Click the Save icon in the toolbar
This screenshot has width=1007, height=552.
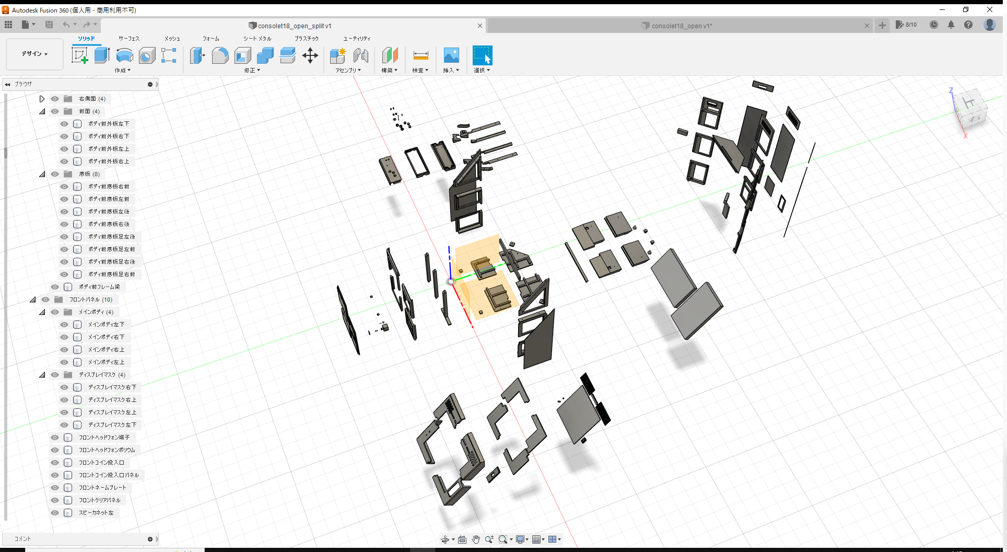point(49,25)
